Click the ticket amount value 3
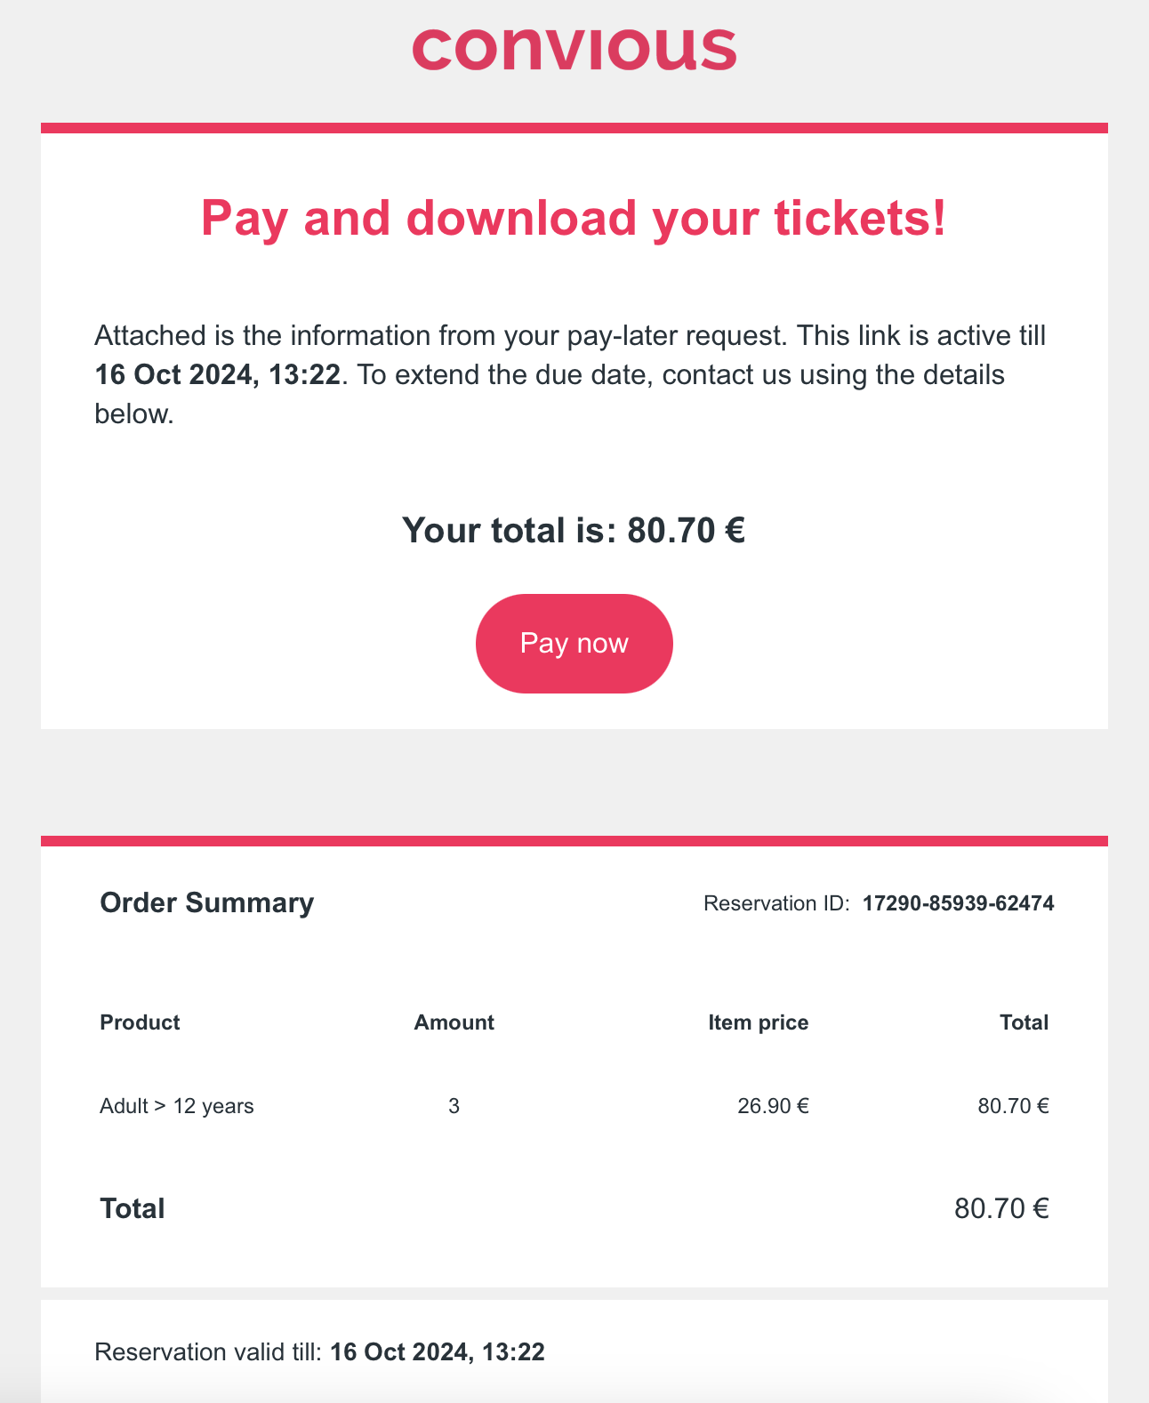Image resolution: width=1149 pixels, height=1403 pixels. (454, 1106)
